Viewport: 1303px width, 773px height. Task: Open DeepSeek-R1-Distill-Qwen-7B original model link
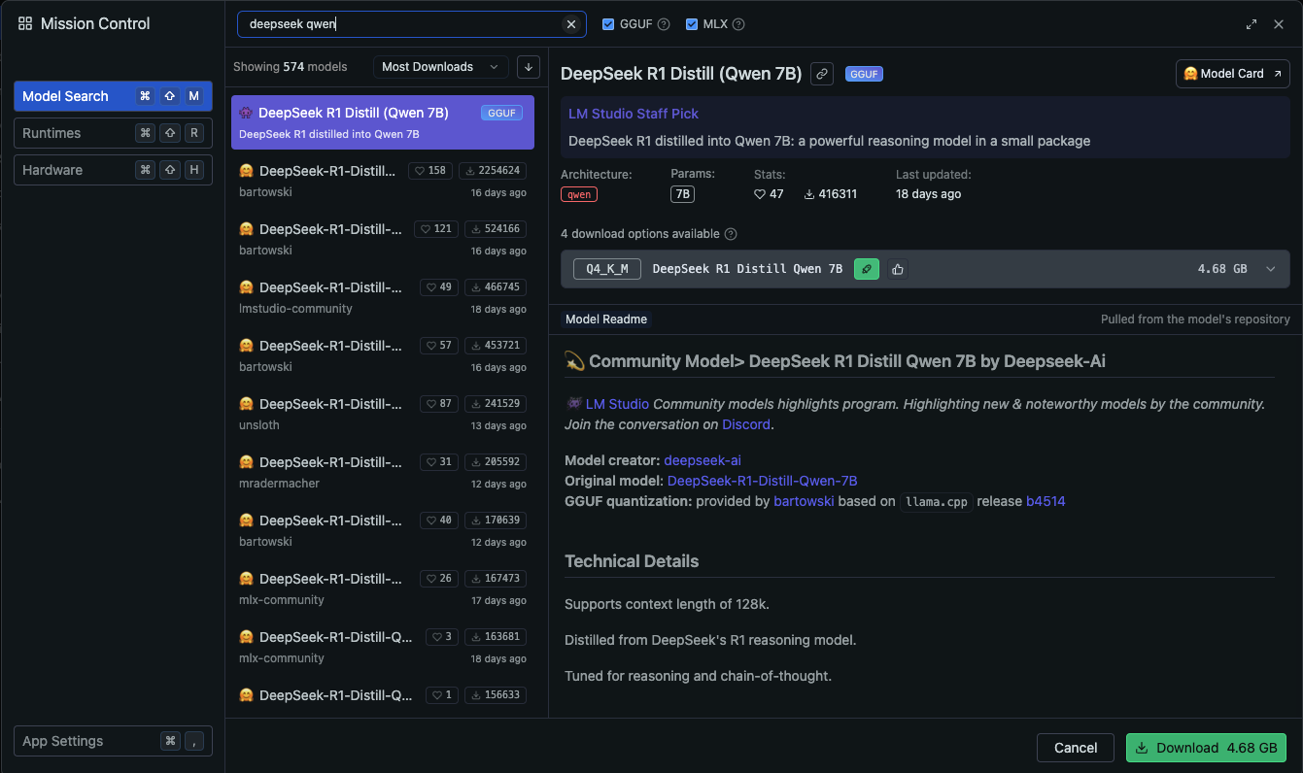pos(763,481)
